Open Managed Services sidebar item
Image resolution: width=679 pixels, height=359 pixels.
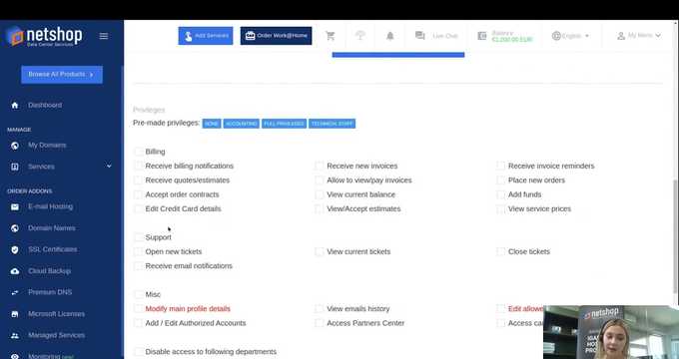[x=56, y=335]
